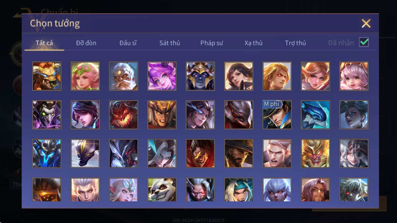
Task: Open the Đấu sĩ tab
Action: [x=128, y=43]
